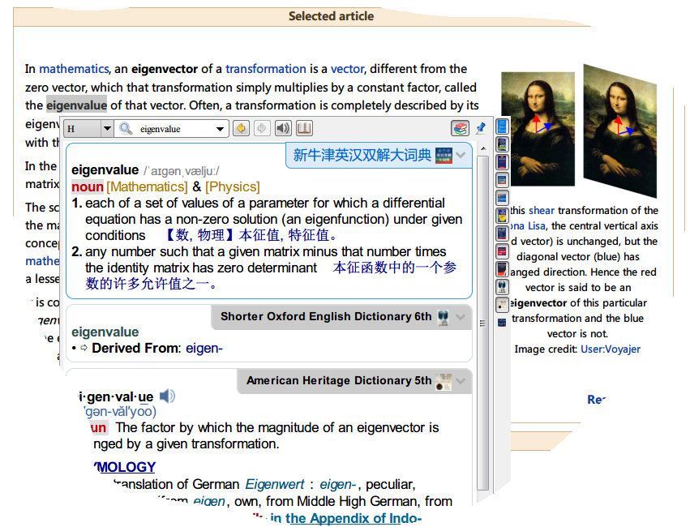Open the 'mathematics' link in article
This screenshot has width=690, height=527.
pyautogui.click(x=74, y=69)
